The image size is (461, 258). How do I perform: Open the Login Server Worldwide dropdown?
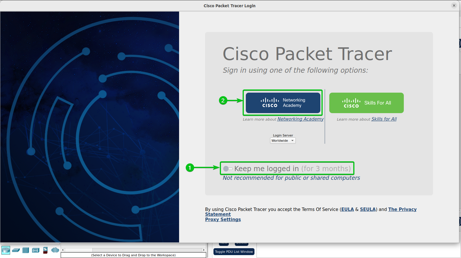pos(283,141)
